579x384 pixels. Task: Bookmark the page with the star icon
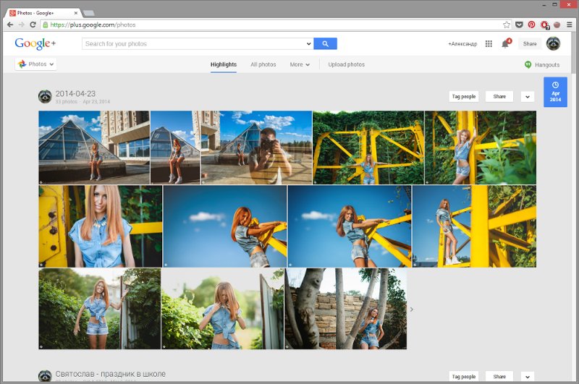506,25
